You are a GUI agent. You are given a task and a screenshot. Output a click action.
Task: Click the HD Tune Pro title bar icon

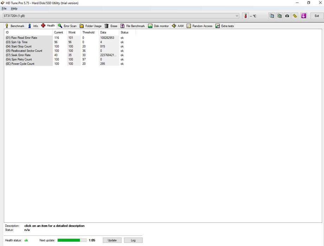(x=2, y=3)
